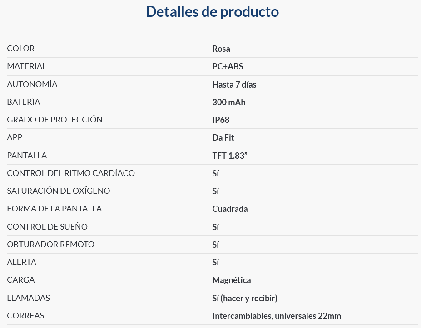Click the "Rosa" color value

(x=221, y=49)
